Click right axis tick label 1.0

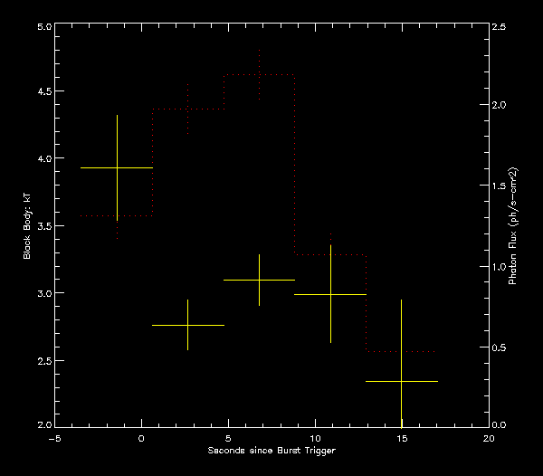pos(499,267)
